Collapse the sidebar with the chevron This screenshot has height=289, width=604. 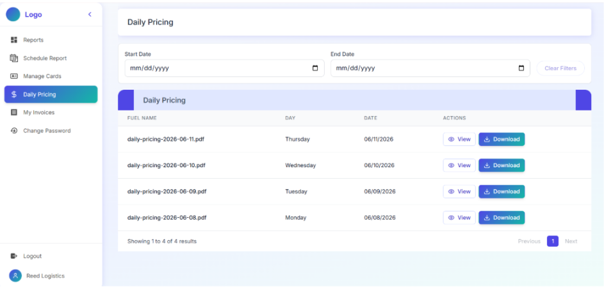pos(90,15)
